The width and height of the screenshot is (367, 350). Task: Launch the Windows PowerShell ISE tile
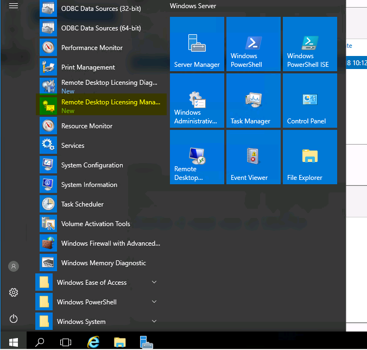[310, 44]
